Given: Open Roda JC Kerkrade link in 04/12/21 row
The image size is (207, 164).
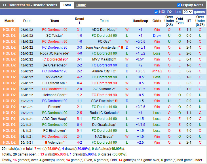Looking at the screenshot, I should click(x=104, y=113).
